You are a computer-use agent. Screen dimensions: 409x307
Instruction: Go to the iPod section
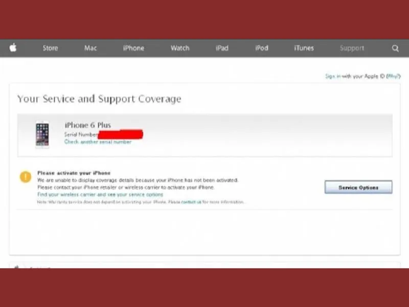click(262, 48)
